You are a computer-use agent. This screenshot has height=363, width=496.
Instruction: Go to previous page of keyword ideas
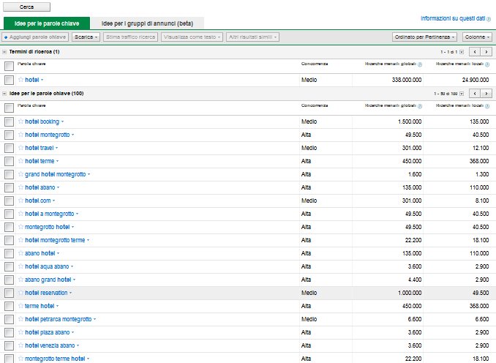coord(475,94)
